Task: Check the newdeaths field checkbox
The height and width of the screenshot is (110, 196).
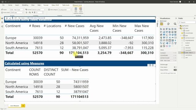Action: pyautogui.click(x=182, y=50)
